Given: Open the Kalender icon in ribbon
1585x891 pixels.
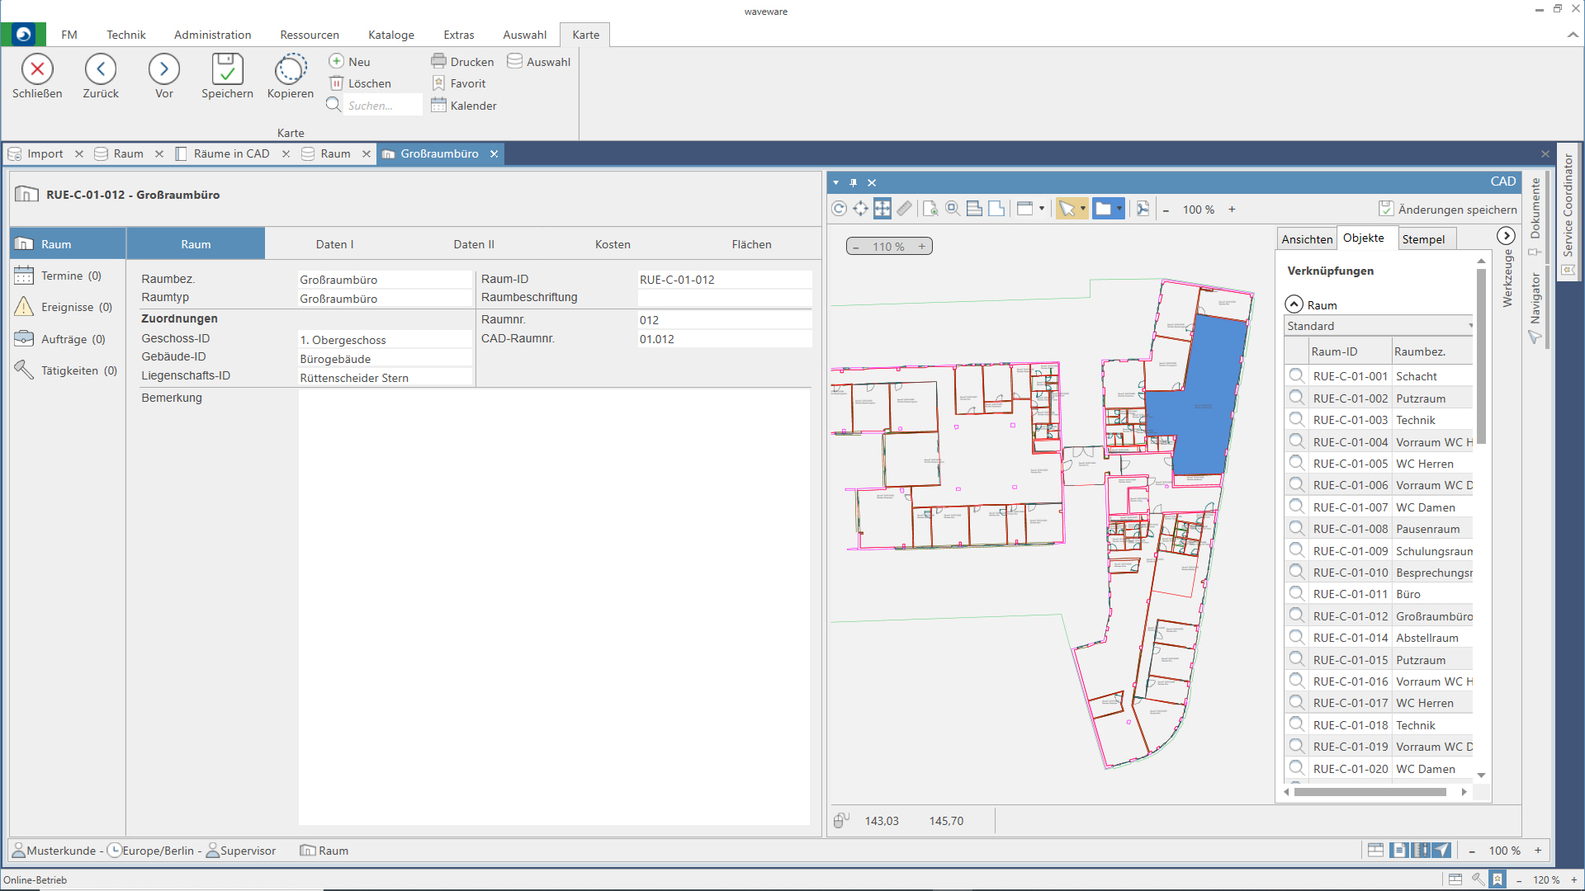Looking at the screenshot, I should click(438, 106).
